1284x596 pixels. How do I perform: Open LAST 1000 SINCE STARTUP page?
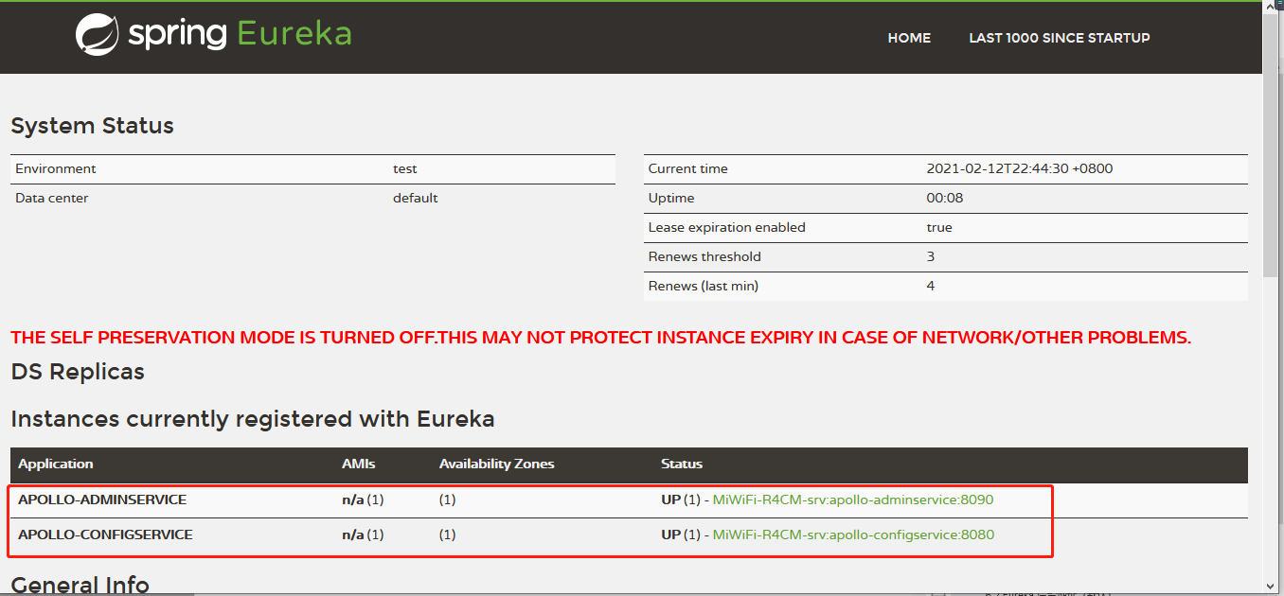[1059, 38]
